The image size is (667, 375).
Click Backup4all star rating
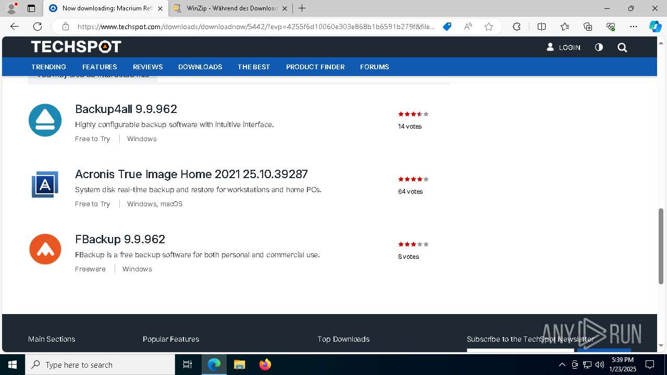tap(413, 114)
